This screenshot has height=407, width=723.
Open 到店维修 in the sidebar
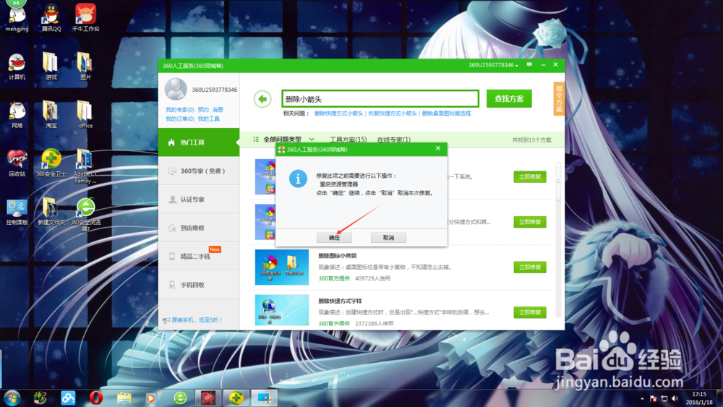tap(199, 228)
